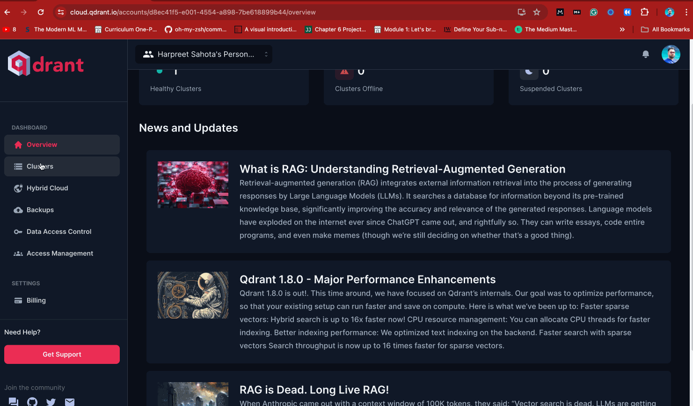693x406 pixels.
Task: Click the browser forward arrow
Action: pyautogui.click(x=24, y=12)
